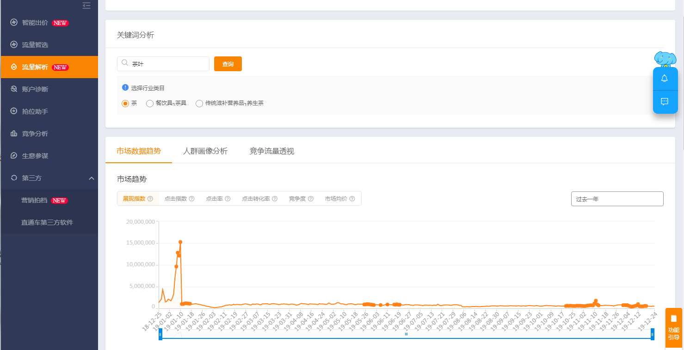The image size is (684, 350).
Task: Click the help icon beside 点击转化率
Action: pyautogui.click(x=275, y=199)
